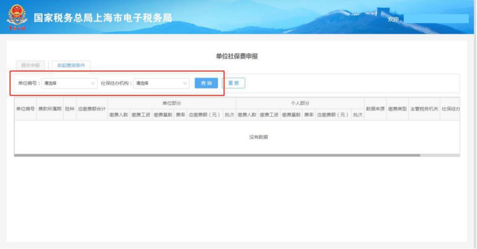The height and width of the screenshot is (249, 477).
Task: Click the 单位编号 column header in table
Action: click(x=25, y=109)
